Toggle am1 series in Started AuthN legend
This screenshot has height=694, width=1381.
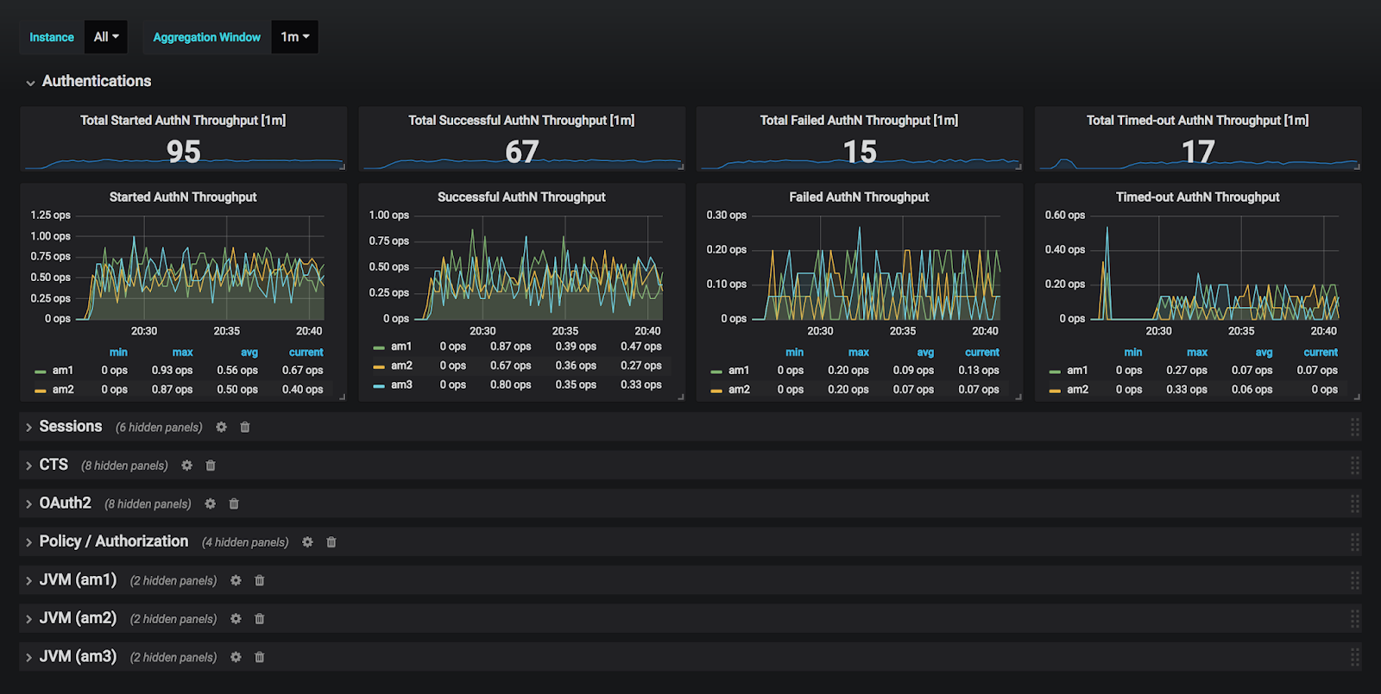coord(62,371)
